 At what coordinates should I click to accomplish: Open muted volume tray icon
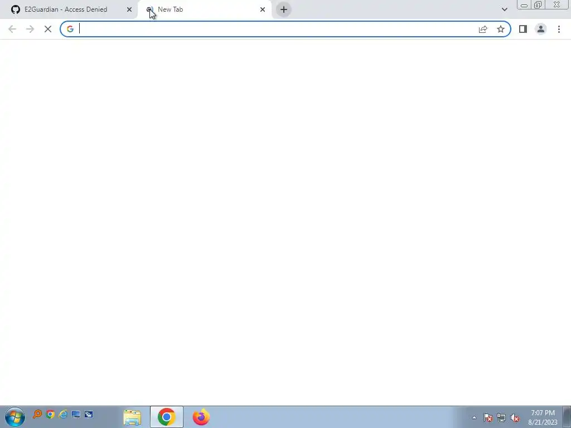(x=515, y=417)
